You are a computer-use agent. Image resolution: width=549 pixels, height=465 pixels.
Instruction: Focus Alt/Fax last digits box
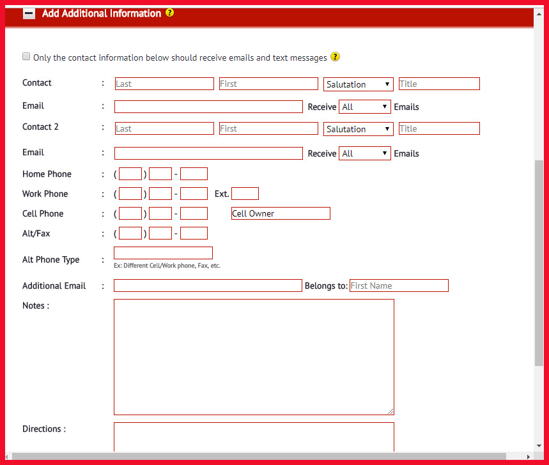[194, 233]
